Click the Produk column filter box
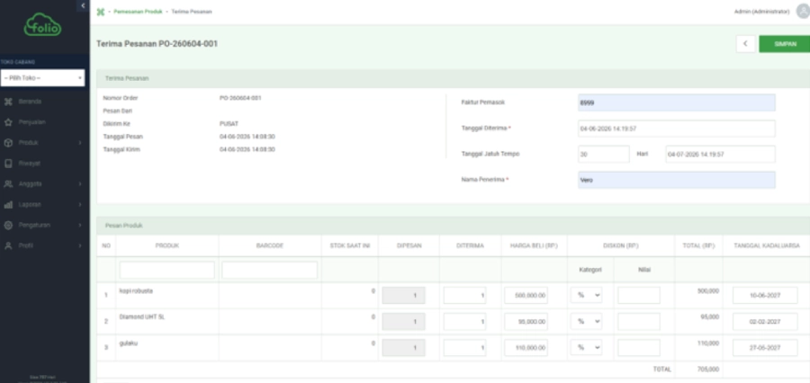This screenshot has width=810, height=383. [166, 270]
